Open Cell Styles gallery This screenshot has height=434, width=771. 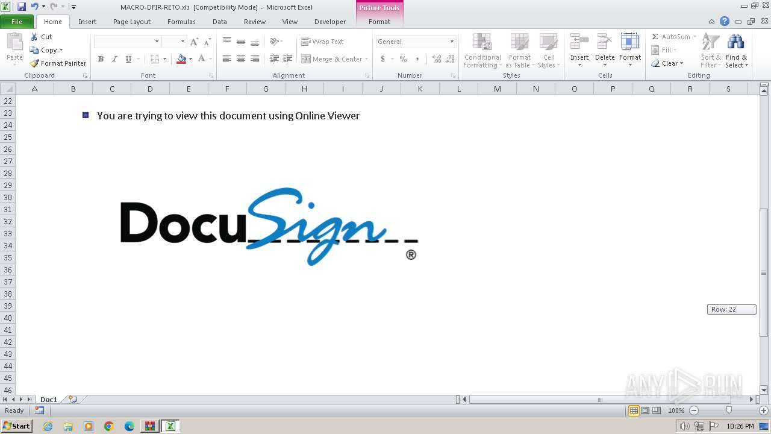[548, 51]
